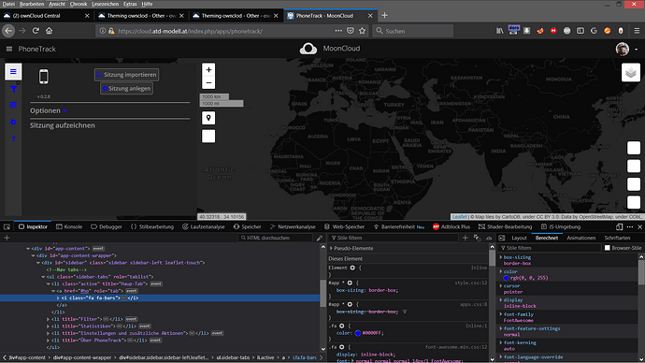The image size is (645, 363).
Task: Click the event badge on li.active
Action: point(156,284)
